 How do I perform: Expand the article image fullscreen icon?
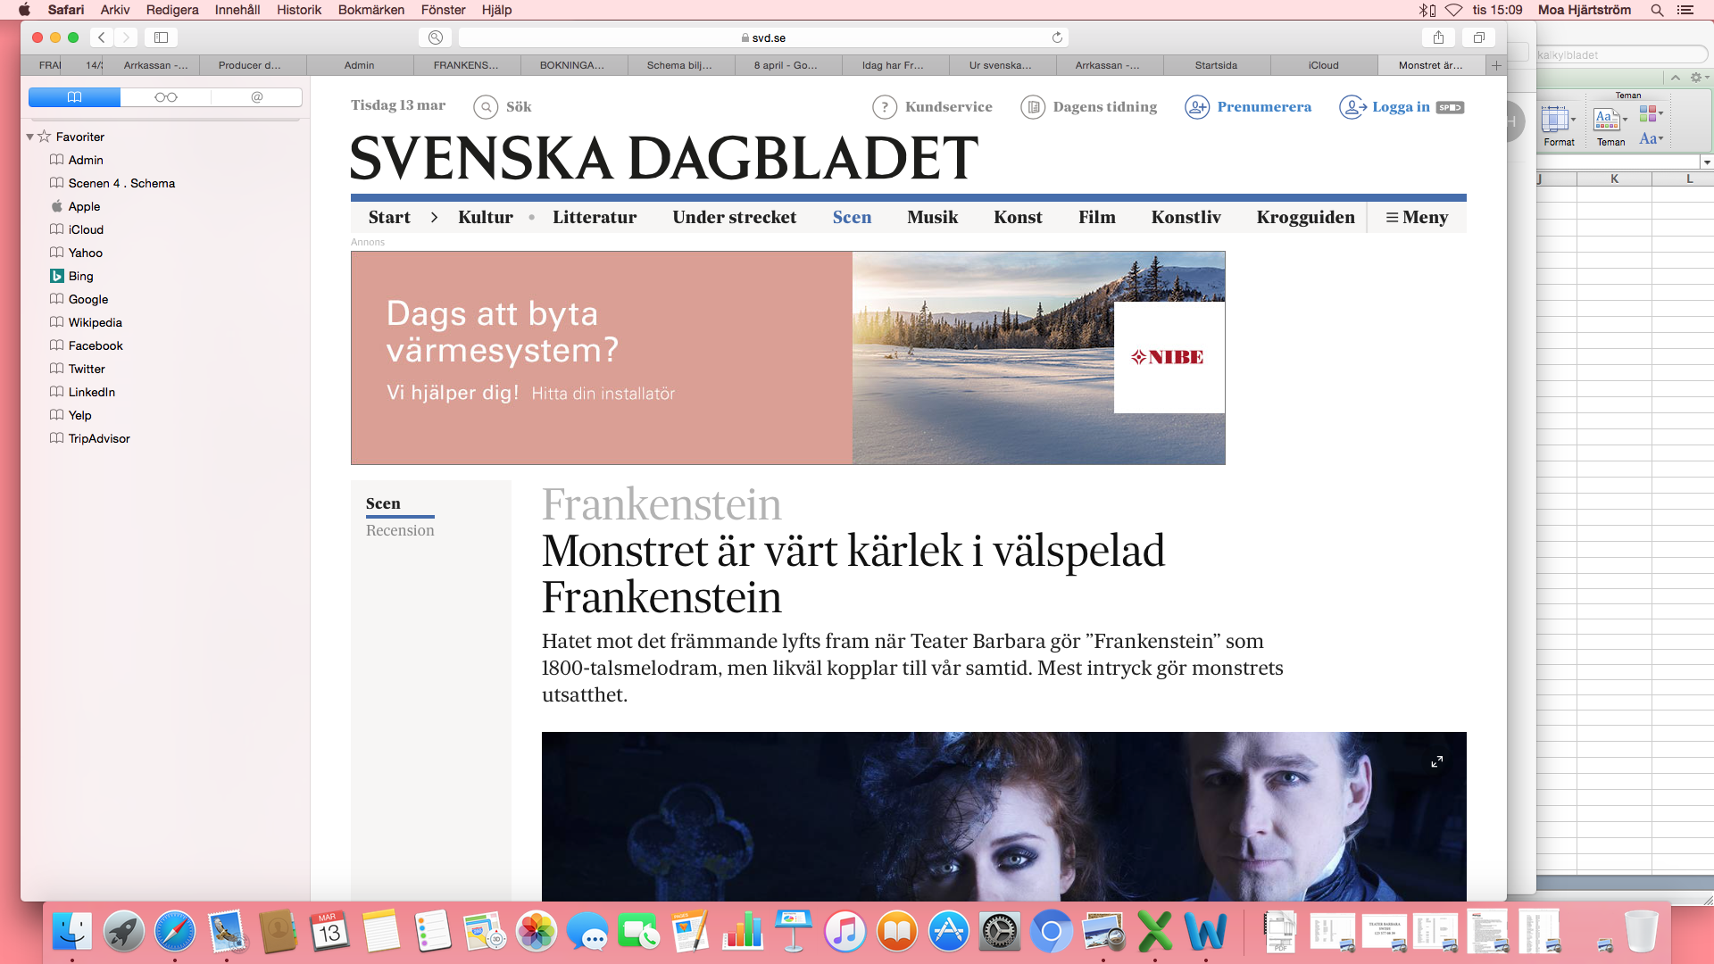click(x=1436, y=761)
